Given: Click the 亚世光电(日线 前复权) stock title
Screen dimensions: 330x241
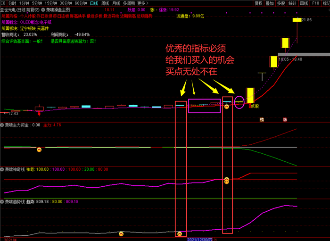Looking at the screenshot, I should tap(20, 10).
